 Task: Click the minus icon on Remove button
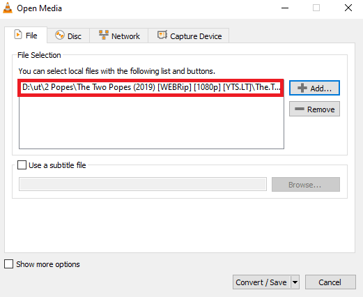click(x=300, y=109)
